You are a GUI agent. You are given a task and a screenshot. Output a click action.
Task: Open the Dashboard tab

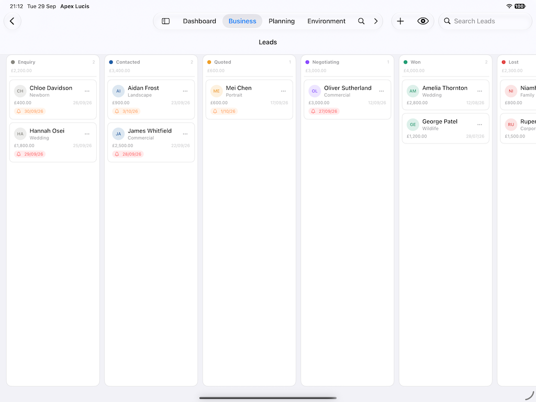pyautogui.click(x=199, y=21)
